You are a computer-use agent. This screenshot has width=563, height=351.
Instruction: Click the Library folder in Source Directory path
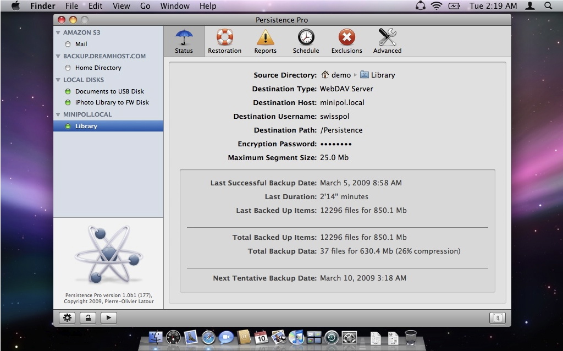[x=377, y=75]
